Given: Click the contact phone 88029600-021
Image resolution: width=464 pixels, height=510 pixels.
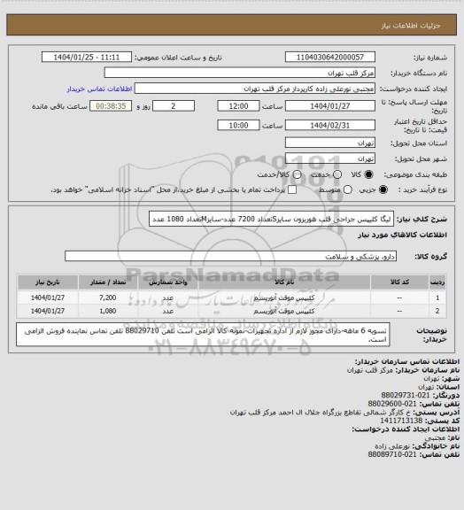Looking at the screenshot, I should tap(392, 404).
